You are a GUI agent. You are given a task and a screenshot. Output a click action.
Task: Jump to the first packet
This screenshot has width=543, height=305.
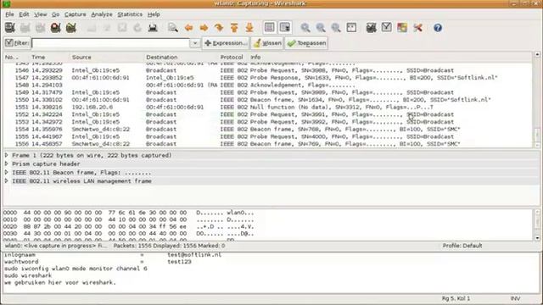(234, 28)
